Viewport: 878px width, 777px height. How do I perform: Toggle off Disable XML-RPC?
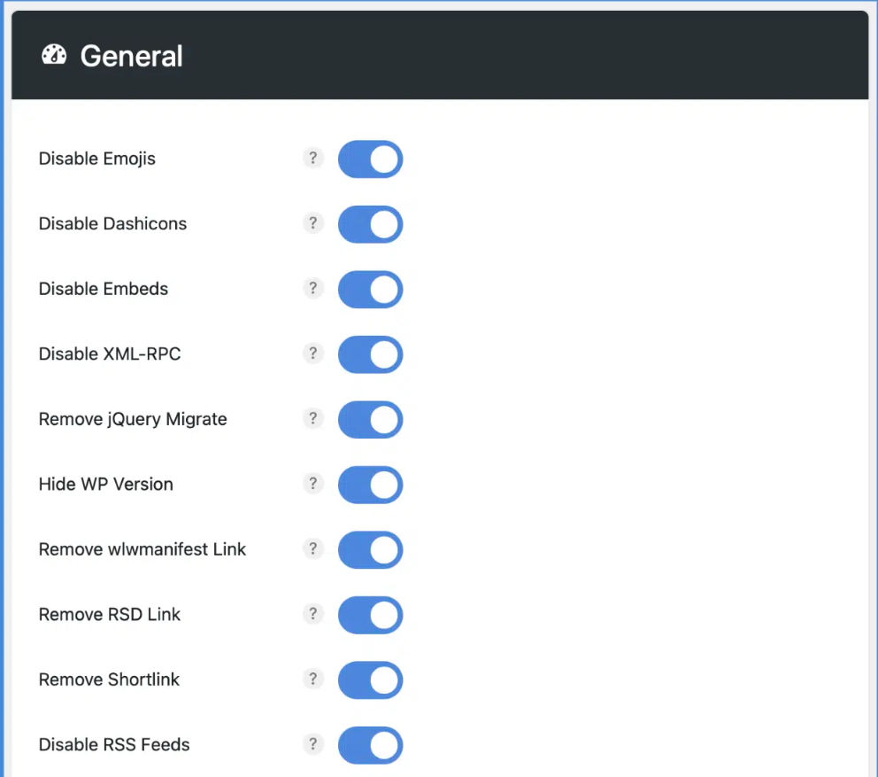(370, 354)
